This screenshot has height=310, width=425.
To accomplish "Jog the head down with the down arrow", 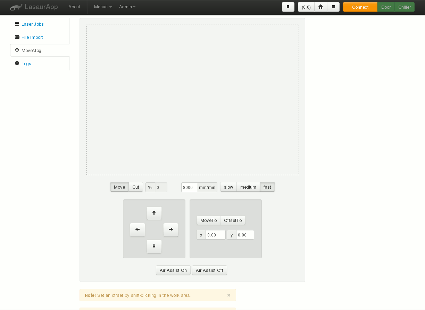I will tap(154, 246).
